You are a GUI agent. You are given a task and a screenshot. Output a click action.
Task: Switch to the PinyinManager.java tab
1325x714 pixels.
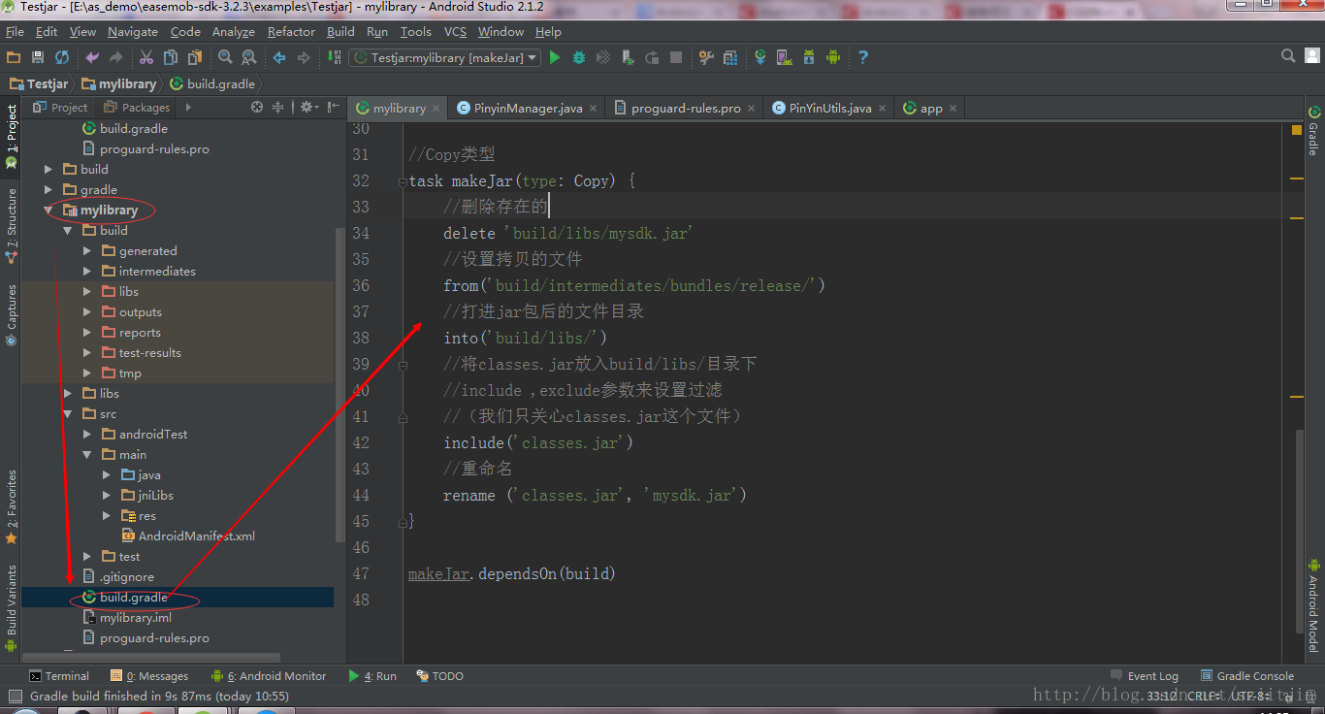(x=528, y=108)
